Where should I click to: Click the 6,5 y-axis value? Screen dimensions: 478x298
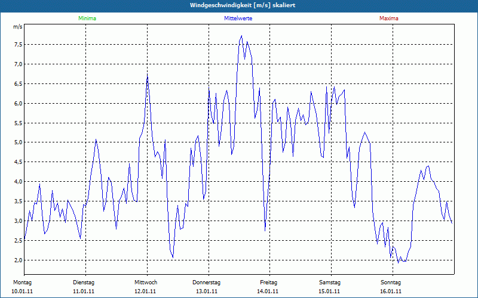click(x=18, y=84)
